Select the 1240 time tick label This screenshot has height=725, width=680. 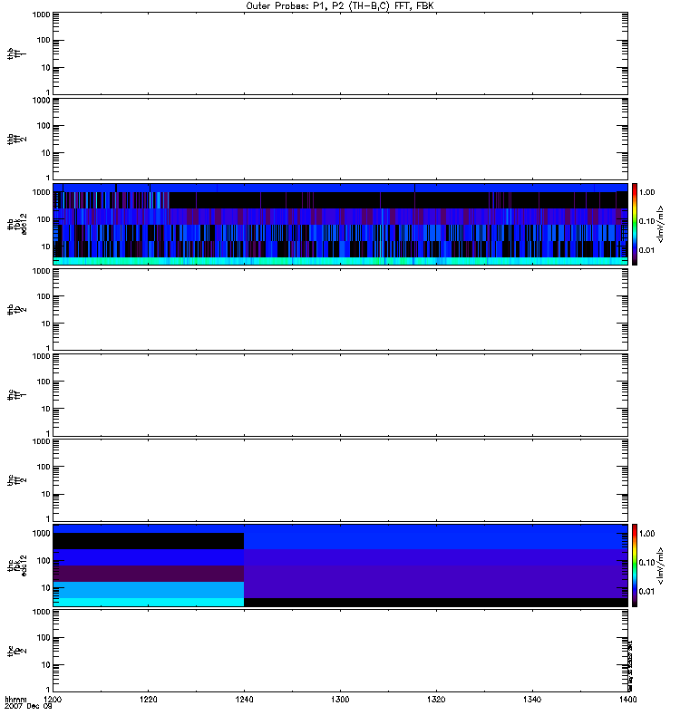[245, 700]
